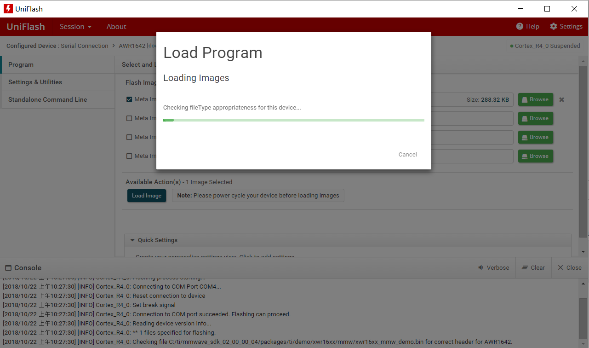
Task: Check the third Meta Image checkbox
Action: (129, 137)
